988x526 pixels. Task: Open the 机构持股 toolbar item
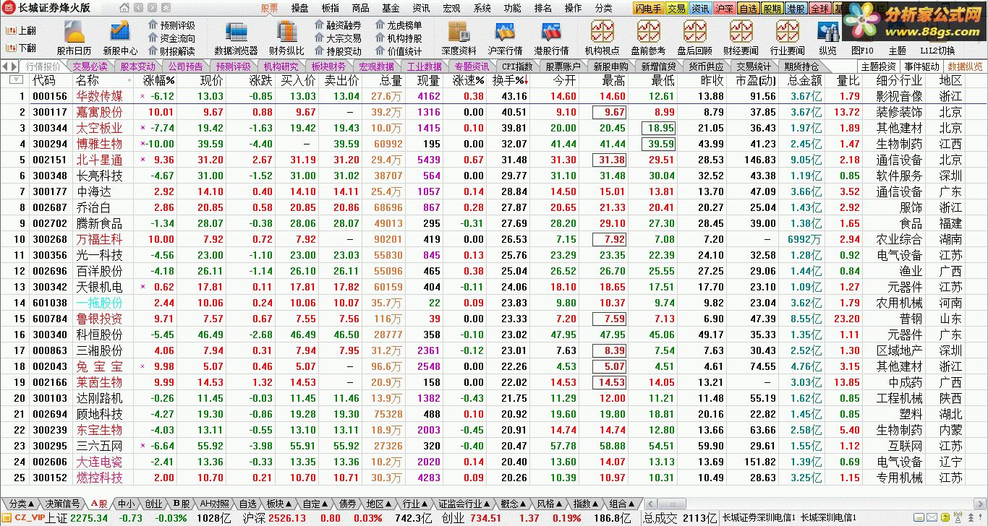tap(399, 38)
